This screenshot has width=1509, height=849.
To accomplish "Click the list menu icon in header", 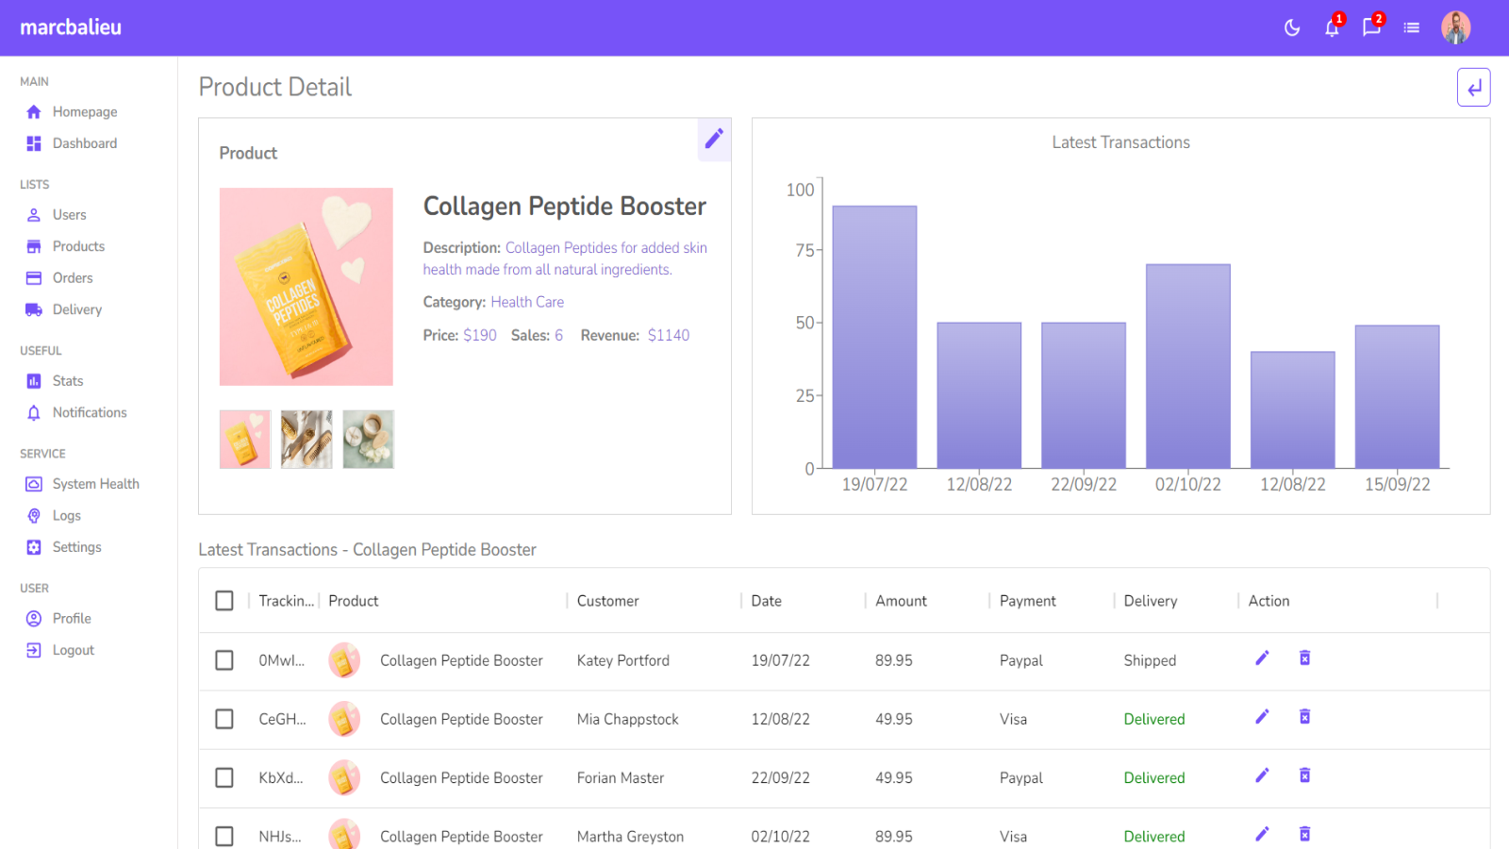I will [x=1412, y=28].
